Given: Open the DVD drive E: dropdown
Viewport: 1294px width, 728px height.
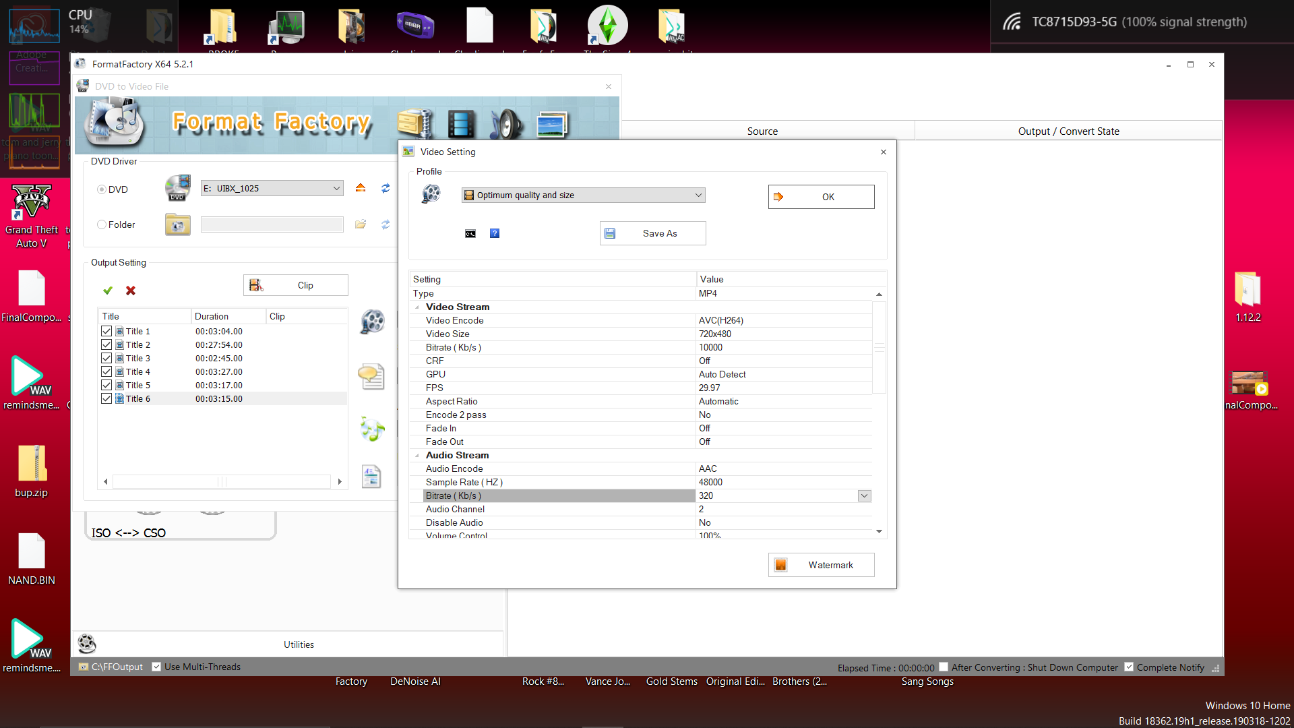Looking at the screenshot, I should coord(272,188).
